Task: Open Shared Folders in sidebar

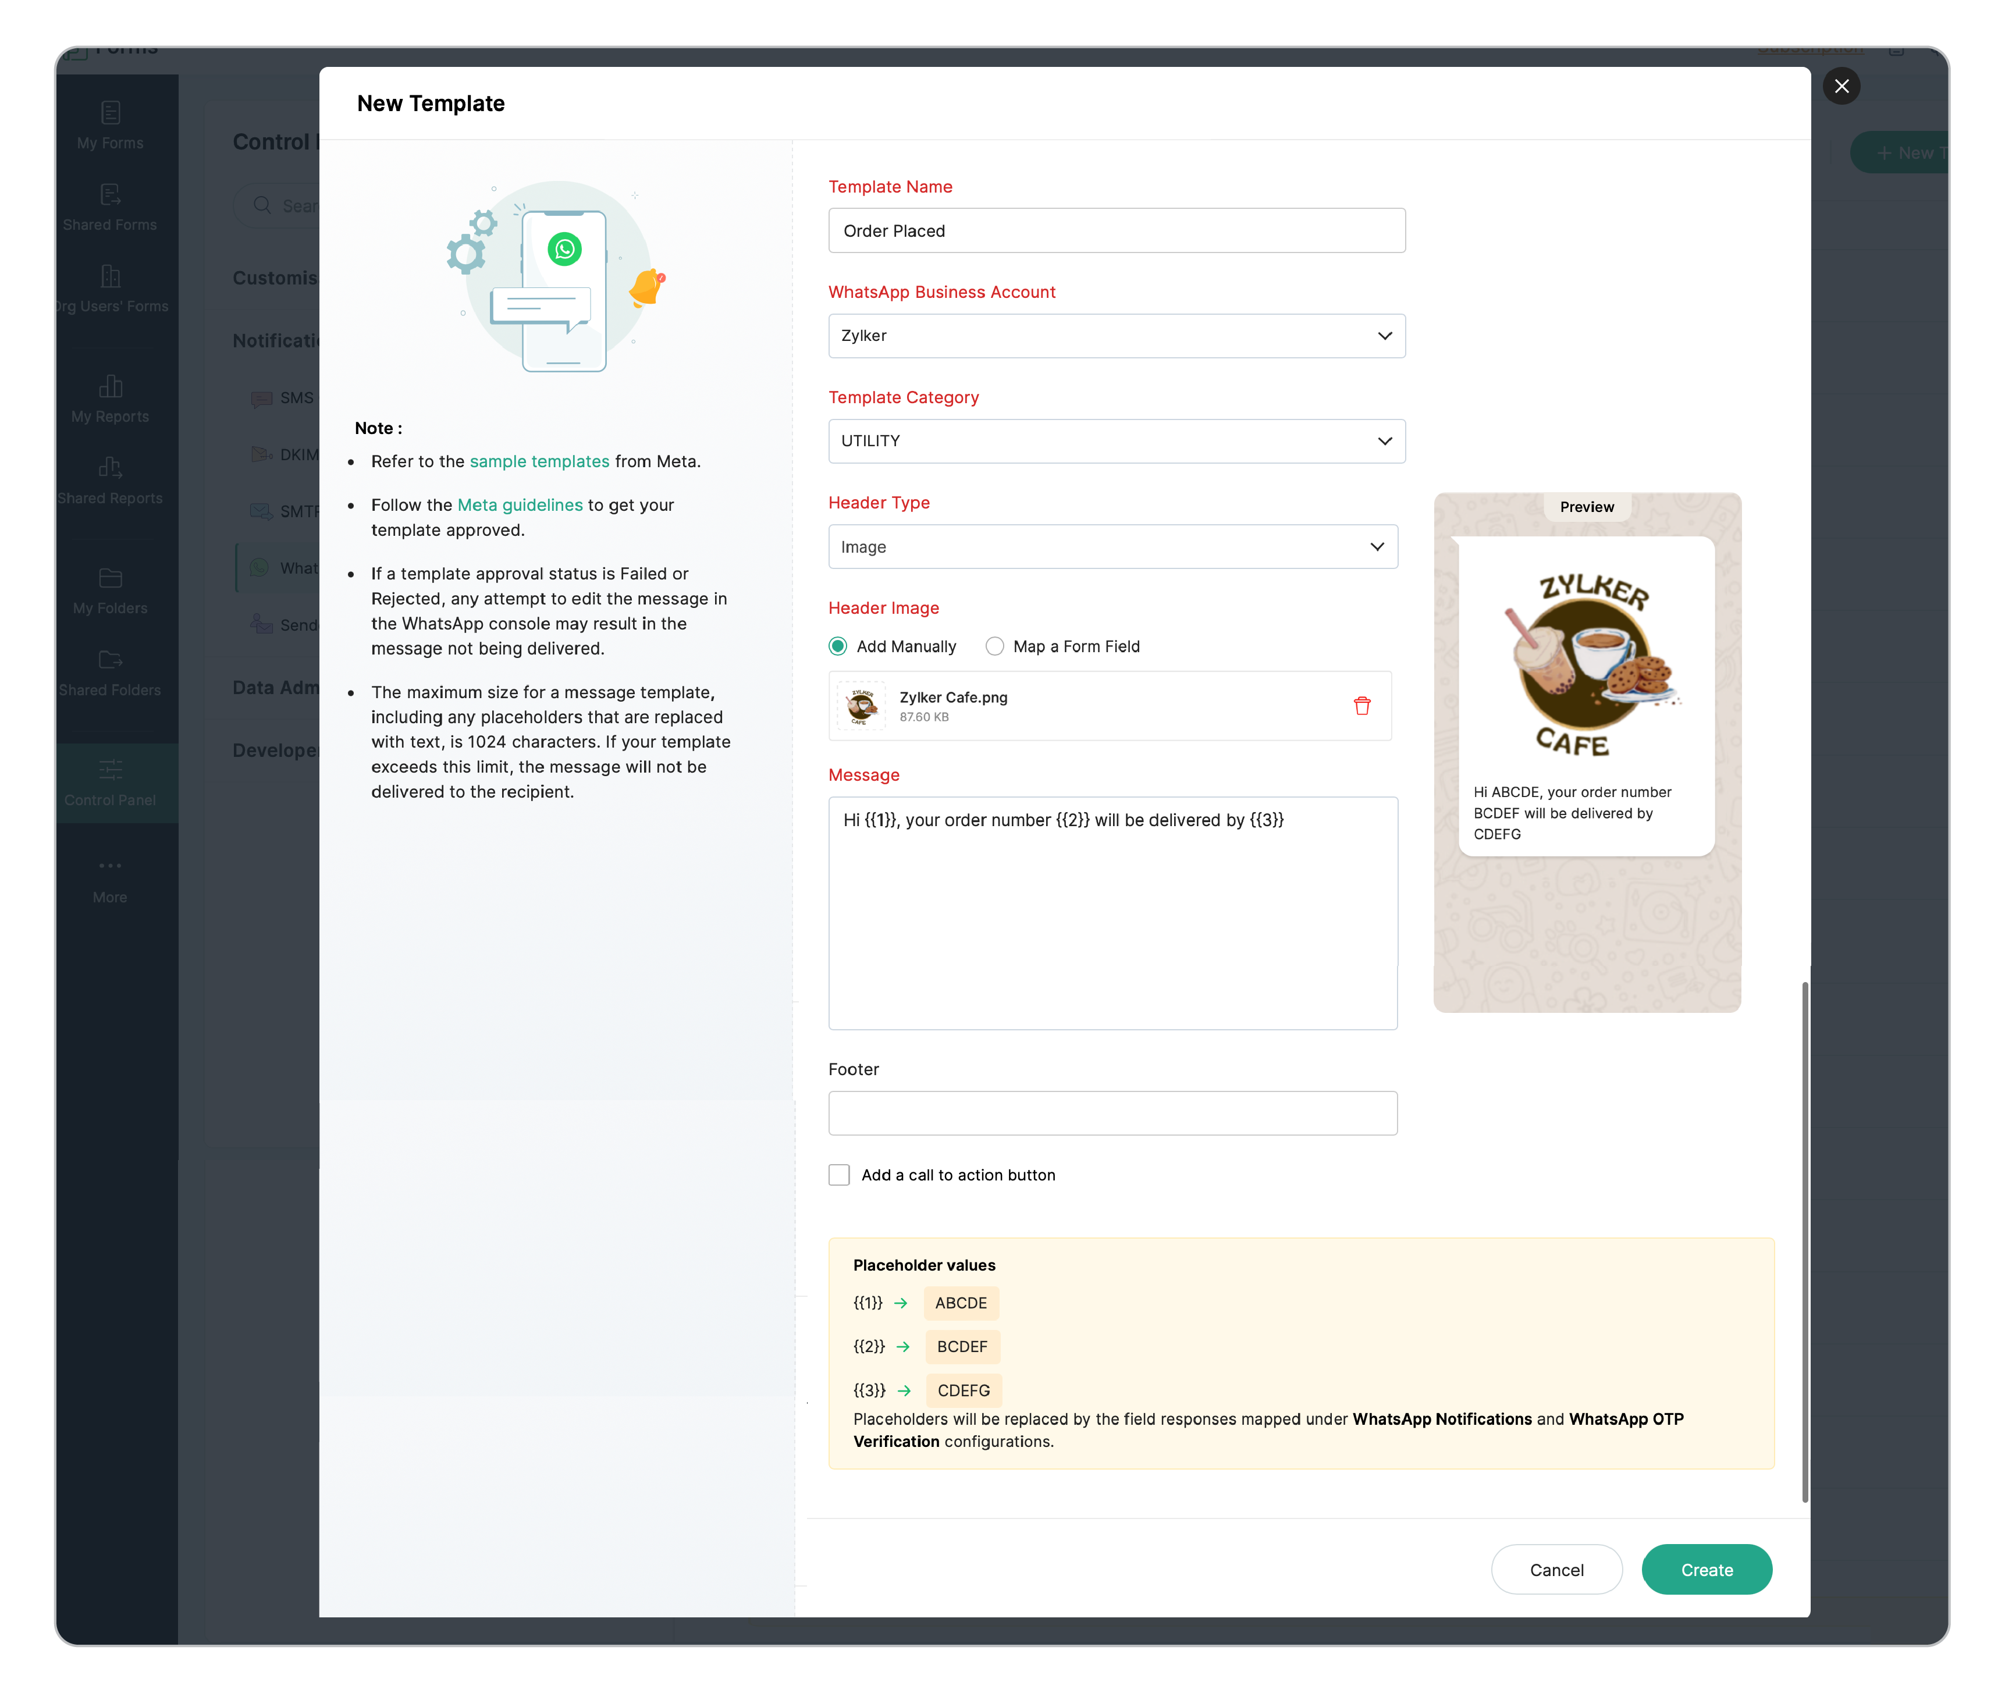Action: point(111,673)
